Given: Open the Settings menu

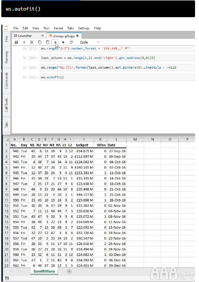Looking at the screenshot, I should click(84, 28).
